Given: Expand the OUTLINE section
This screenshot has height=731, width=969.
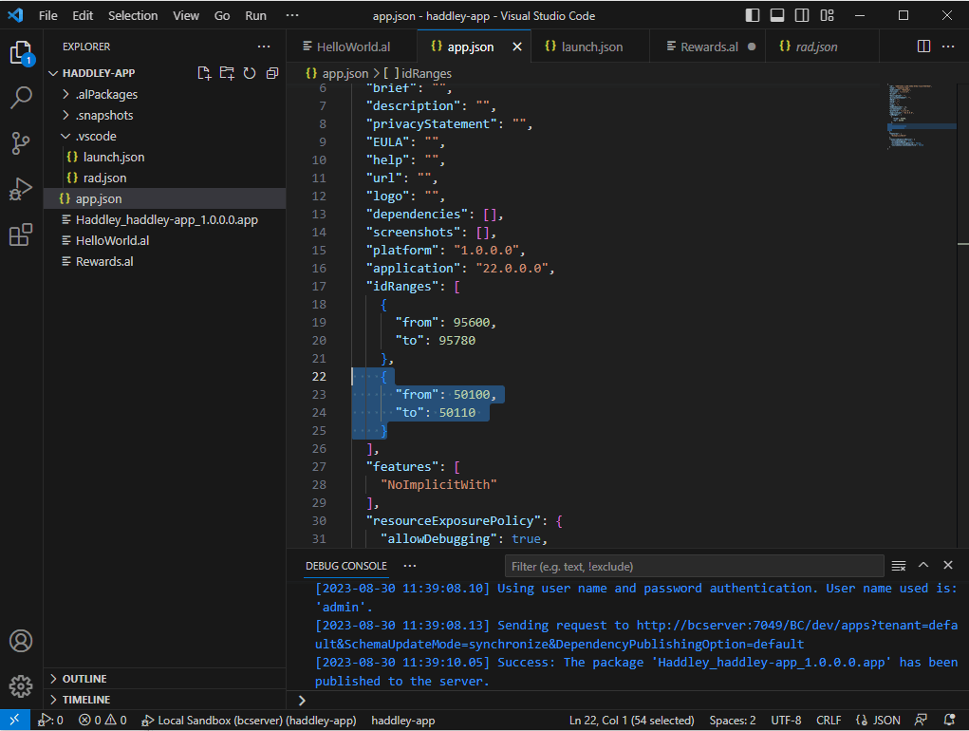Looking at the screenshot, I should (84, 679).
